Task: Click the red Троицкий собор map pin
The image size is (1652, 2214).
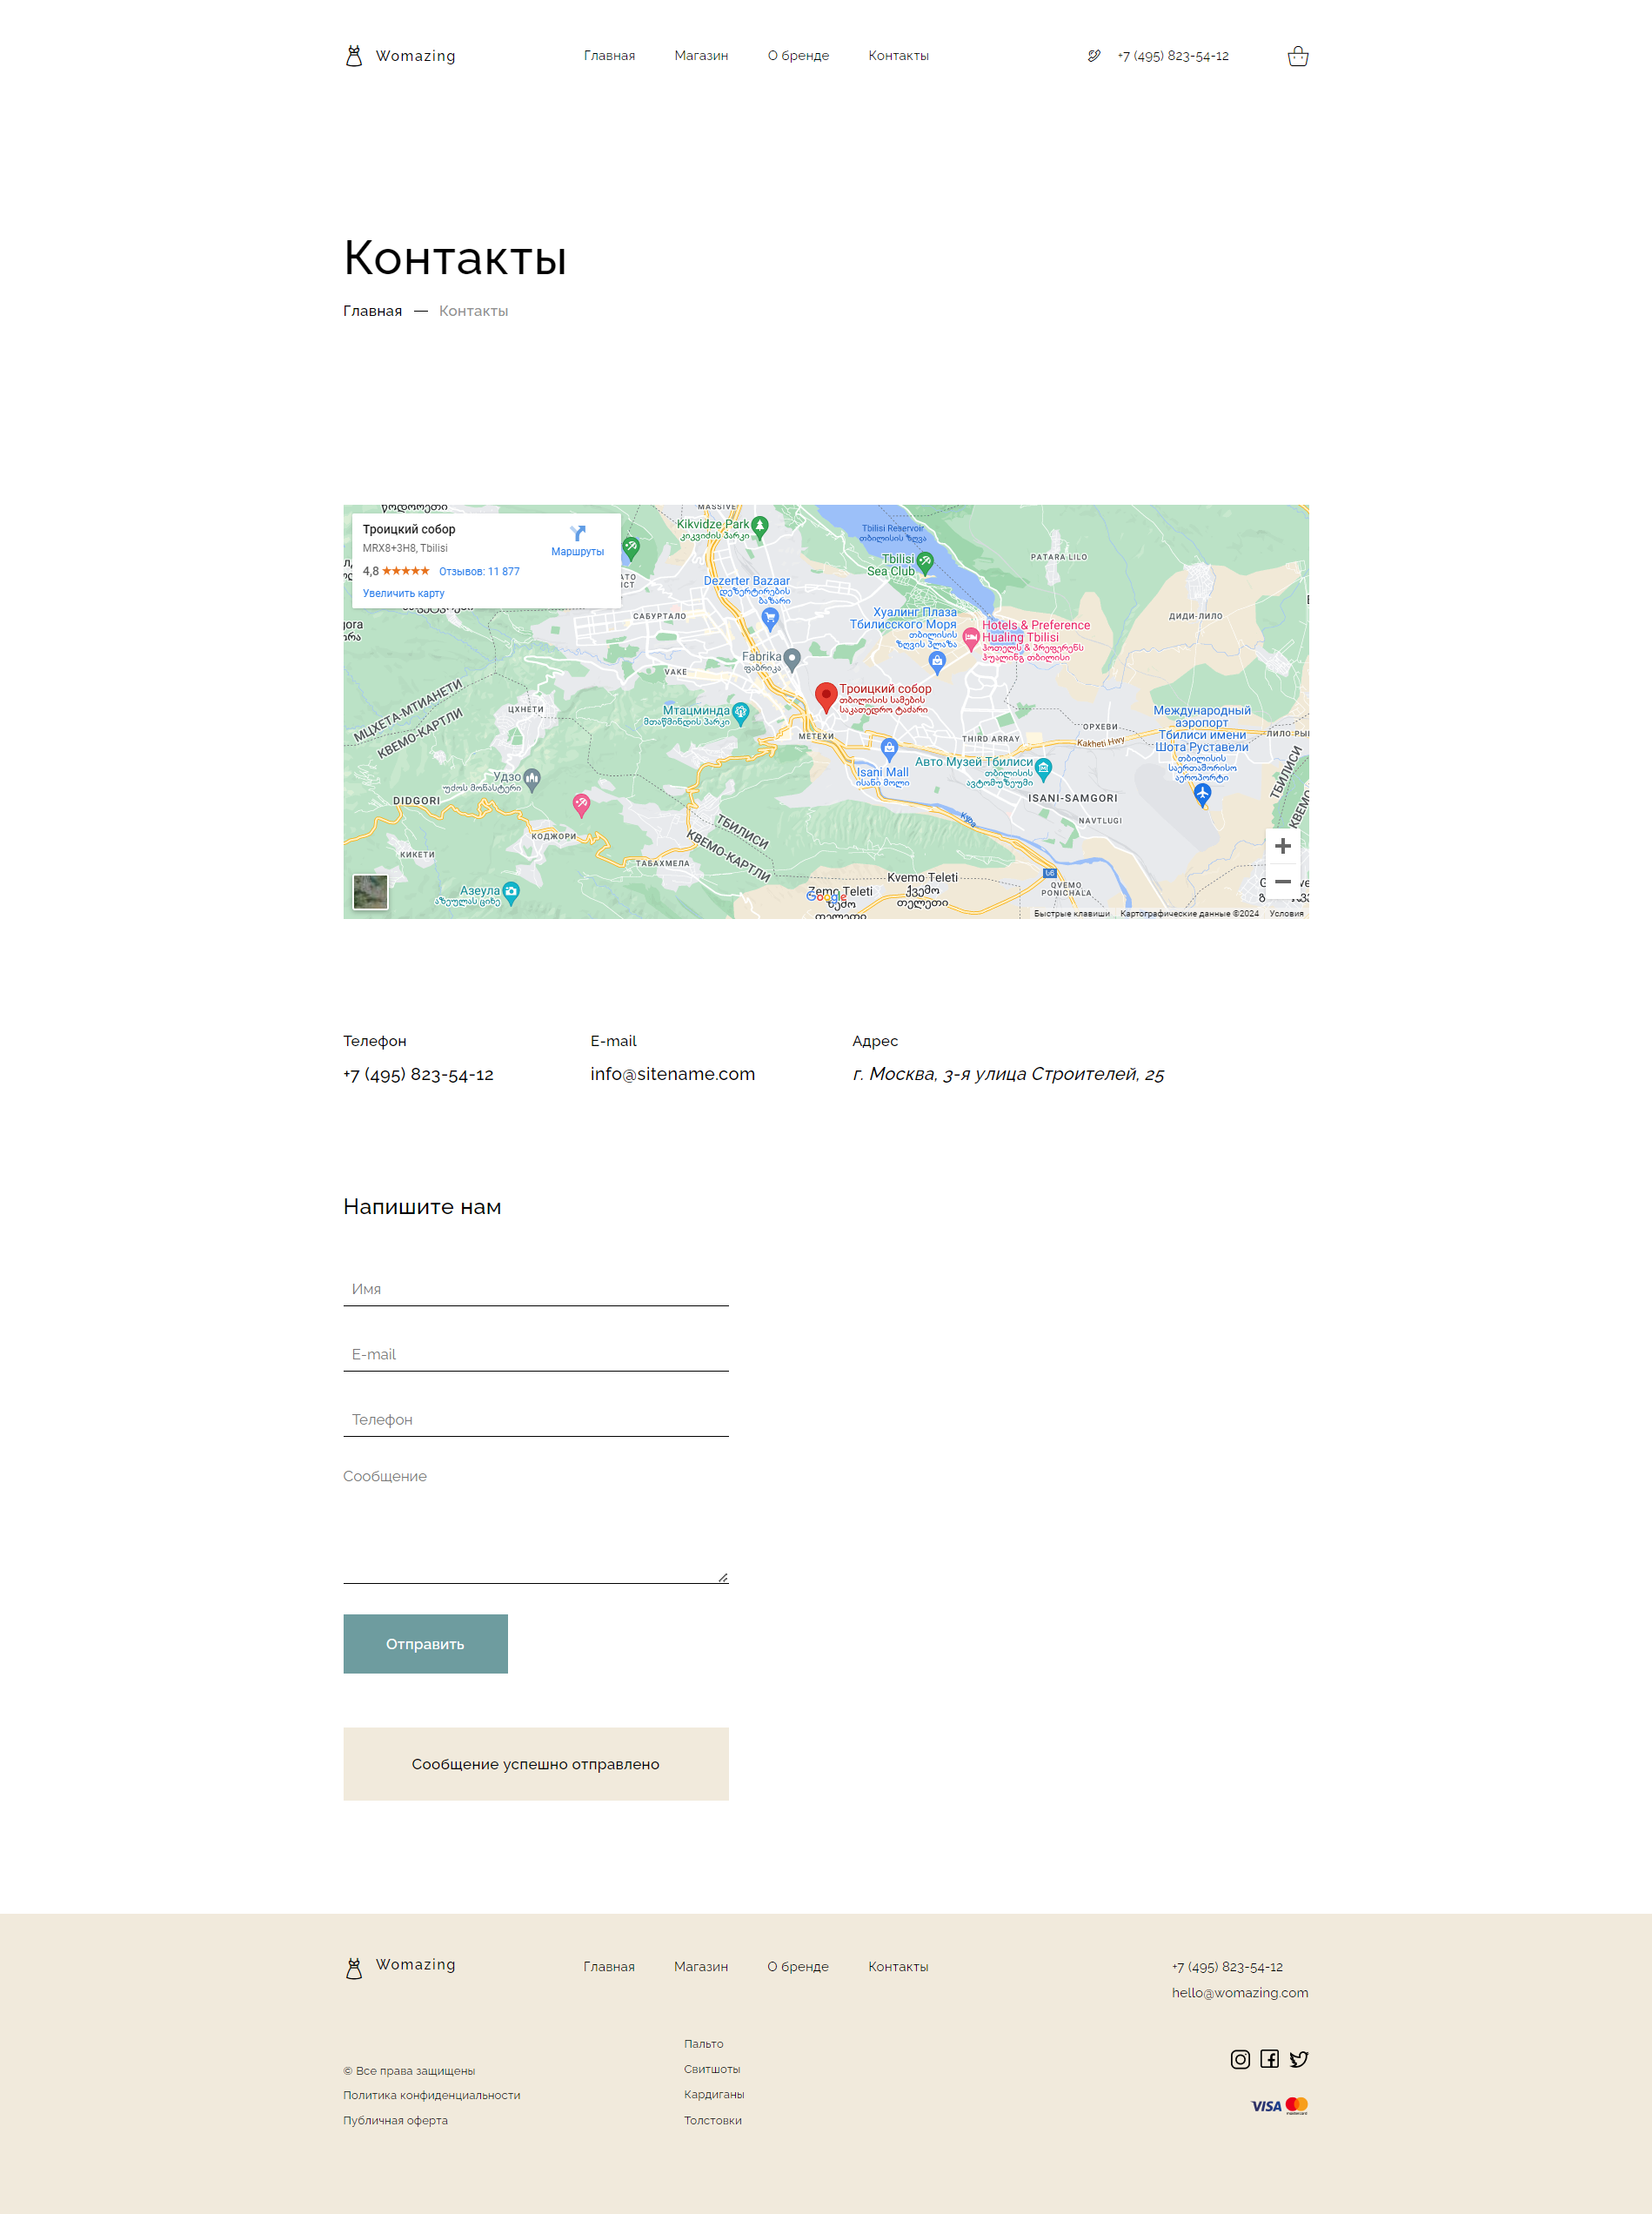Action: pyautogui.click(x=826, y=696)
